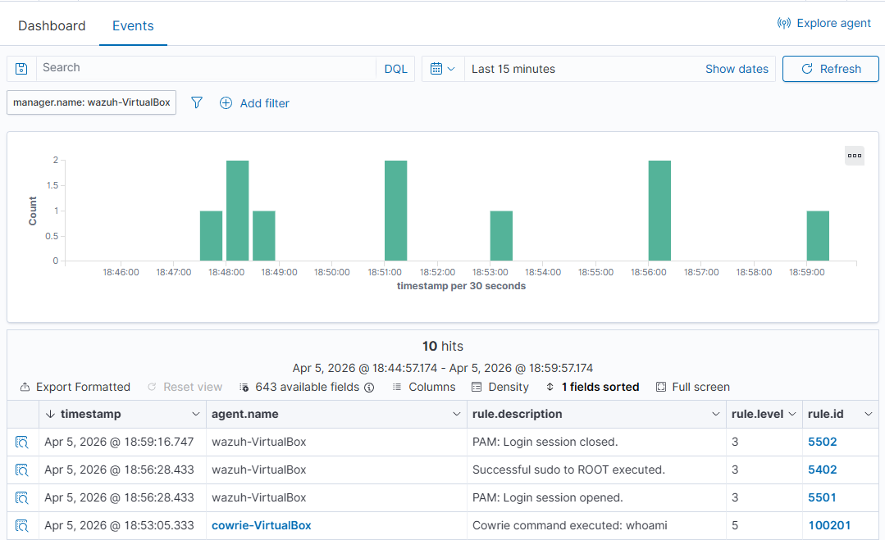The image size is (885, 540).
Task: Click the Add filter plus icon
Action: pyautogui.click(x=226, y=102)
